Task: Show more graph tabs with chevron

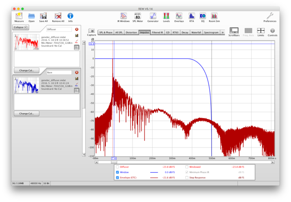Action: 223,32
